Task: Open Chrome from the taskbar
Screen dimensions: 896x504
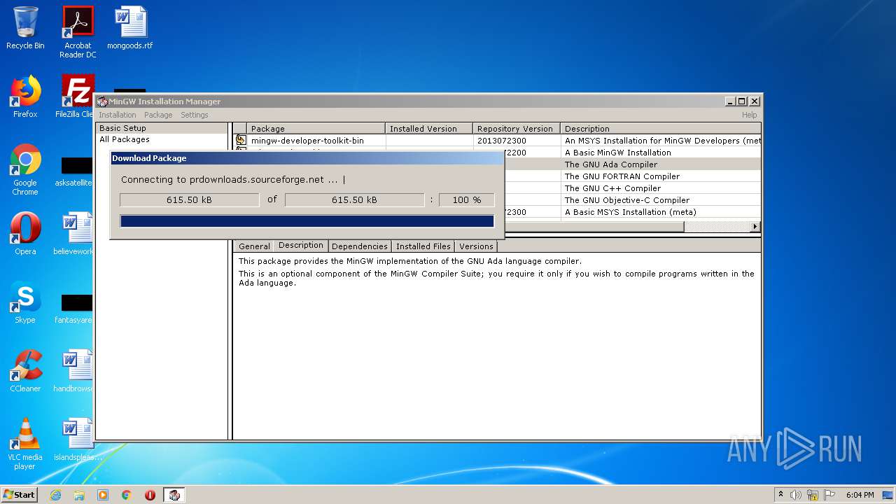Action: tap(127, 495)
